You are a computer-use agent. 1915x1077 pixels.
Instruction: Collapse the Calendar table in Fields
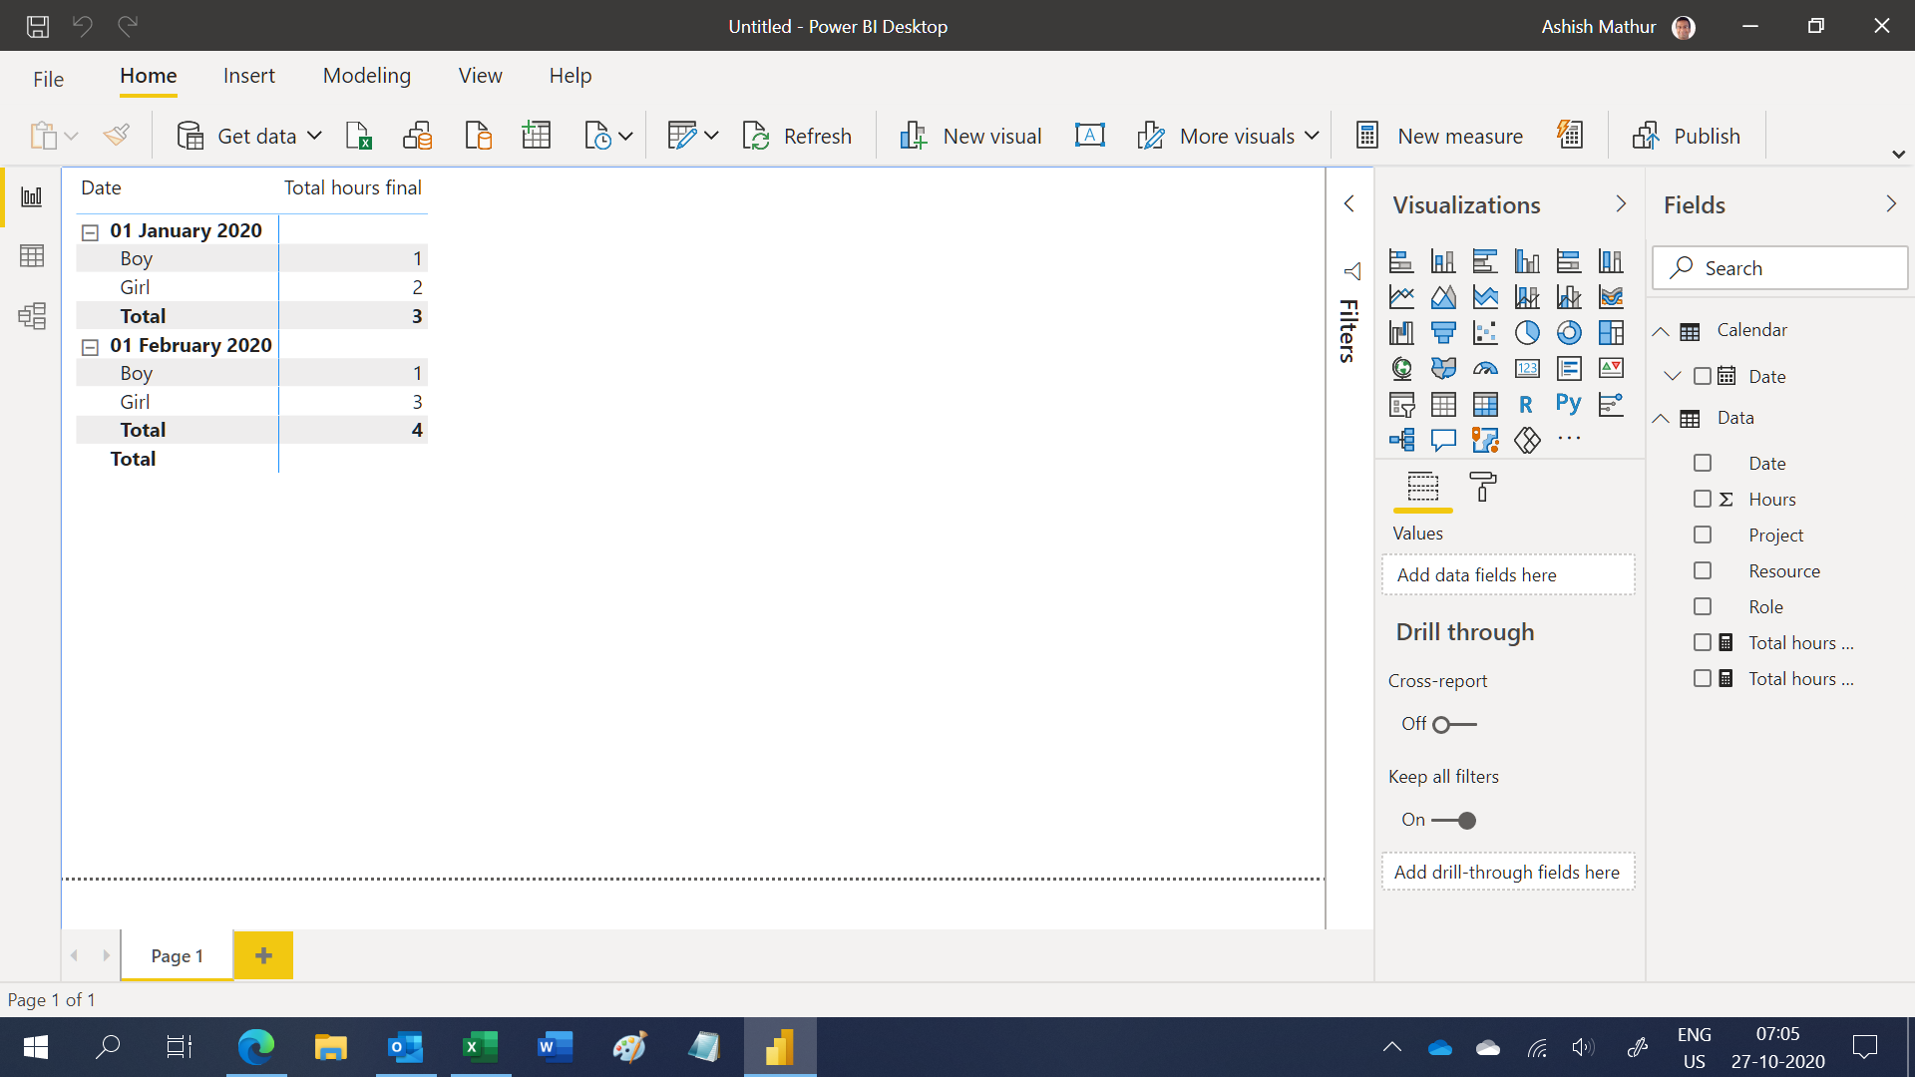pyautogui.click(x=1661, y=331)
